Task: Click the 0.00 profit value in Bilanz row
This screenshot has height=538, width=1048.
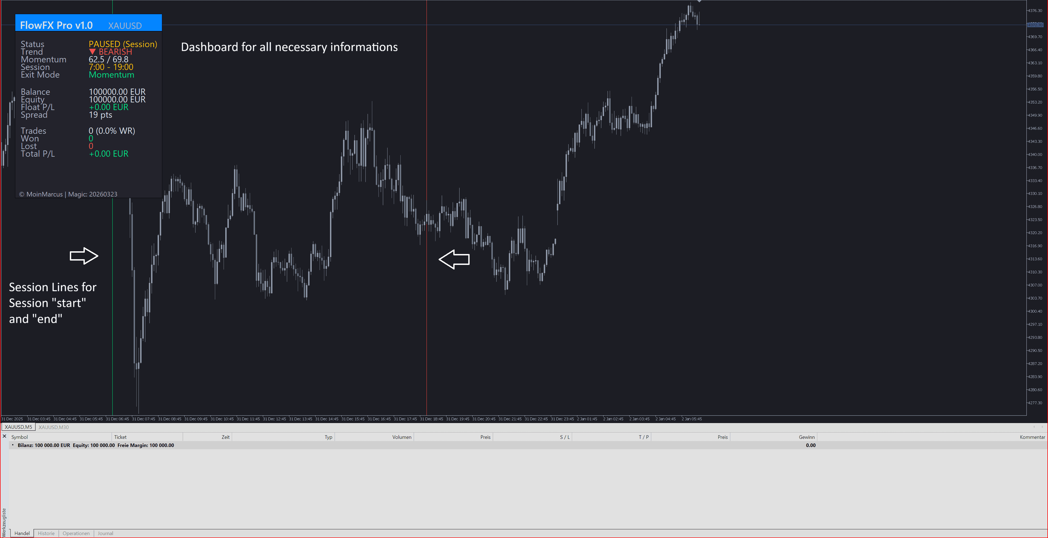Action: point(810,445)
